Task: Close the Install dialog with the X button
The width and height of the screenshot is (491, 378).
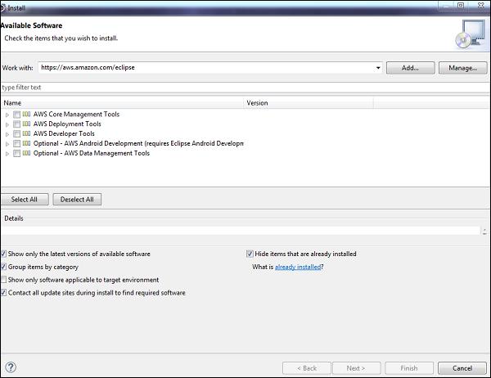Action: 481,6
